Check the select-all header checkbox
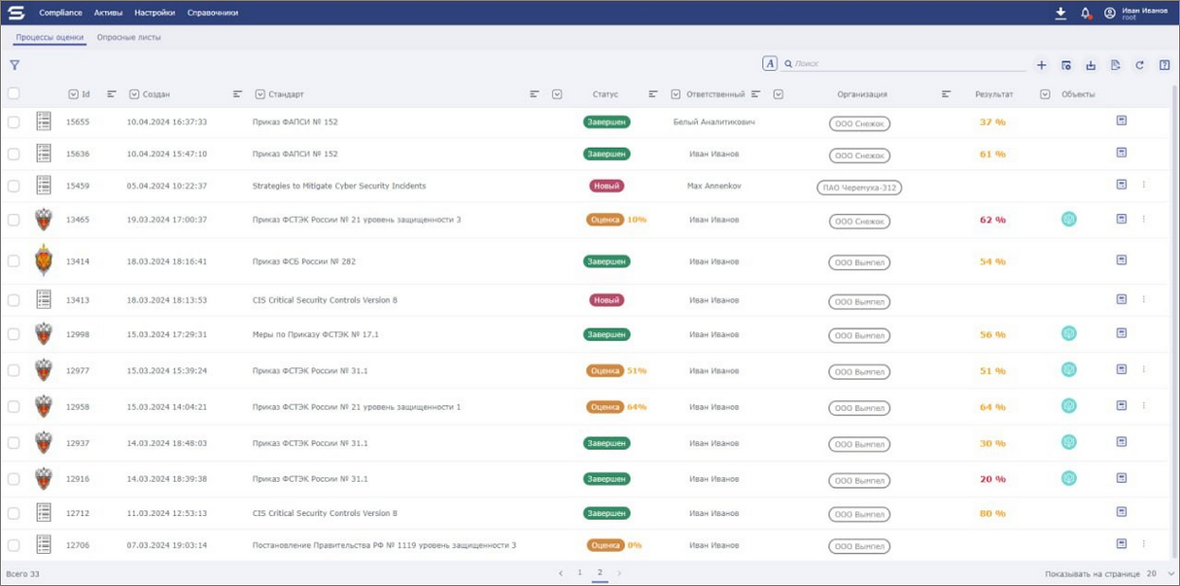Viewport: 1180px width, 586px height. [14, 94]
